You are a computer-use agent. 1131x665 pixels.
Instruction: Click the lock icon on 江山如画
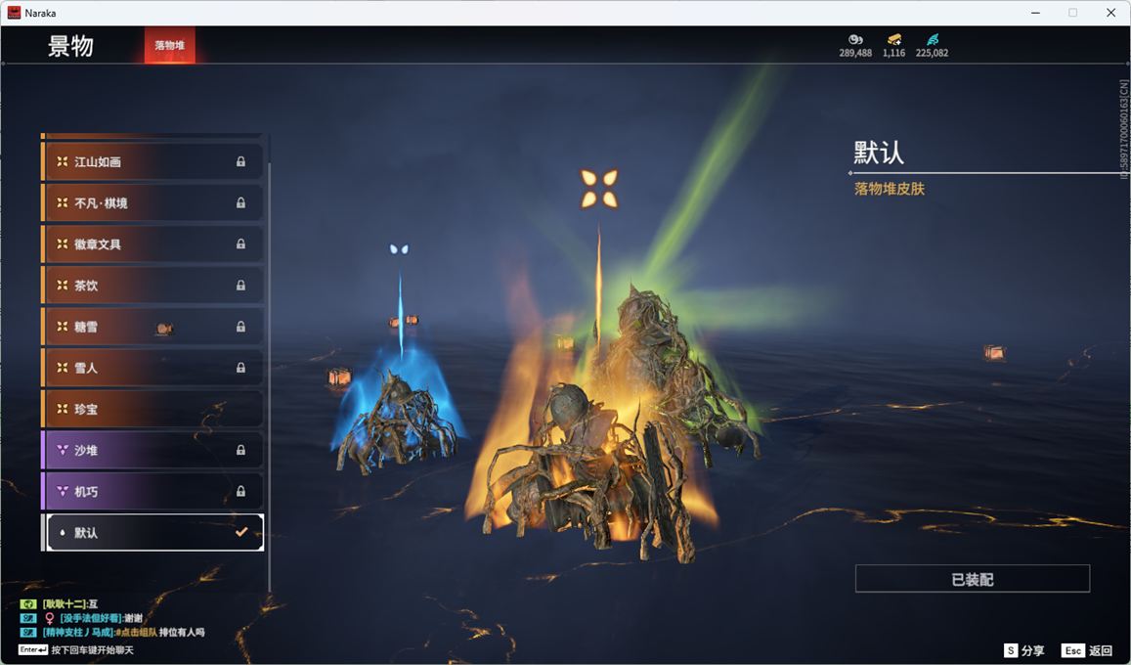click(240, 161)
